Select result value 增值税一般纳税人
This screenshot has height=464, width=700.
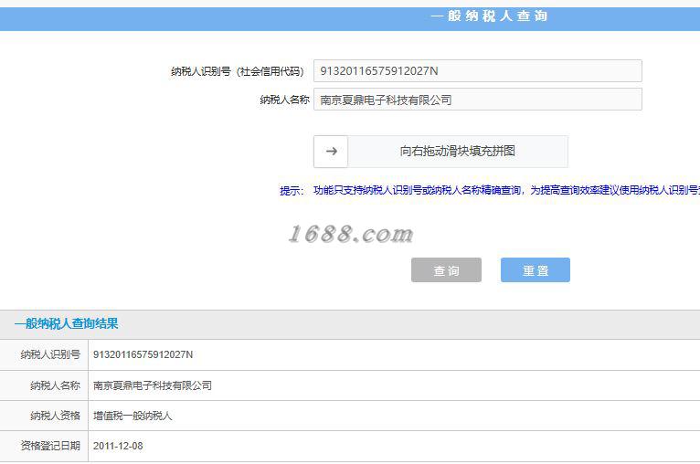(133, 416)
